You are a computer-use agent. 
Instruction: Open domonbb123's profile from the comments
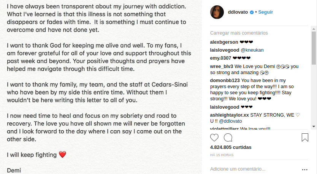point(225,81)
